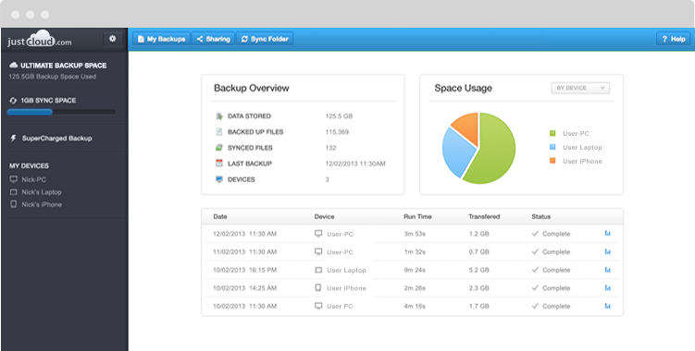Click the cloud icon beside Ultimate Backup Space
This screenshot has width=695, height=351.
pos(13,66)
